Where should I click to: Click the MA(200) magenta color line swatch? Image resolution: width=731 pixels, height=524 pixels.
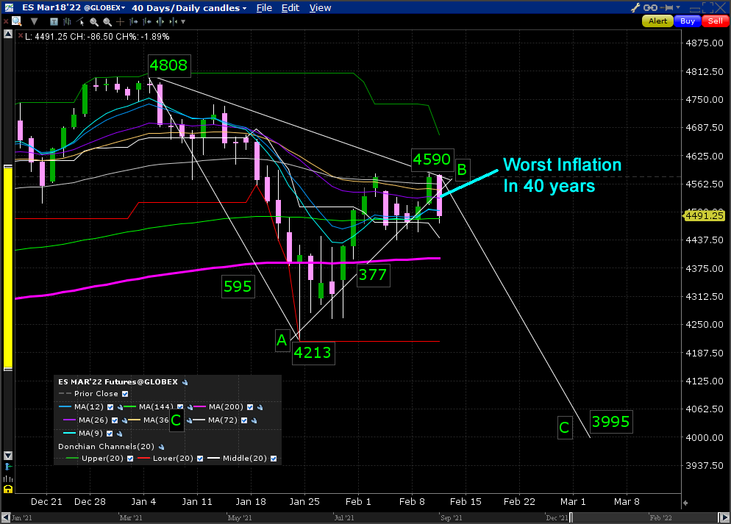200,407
